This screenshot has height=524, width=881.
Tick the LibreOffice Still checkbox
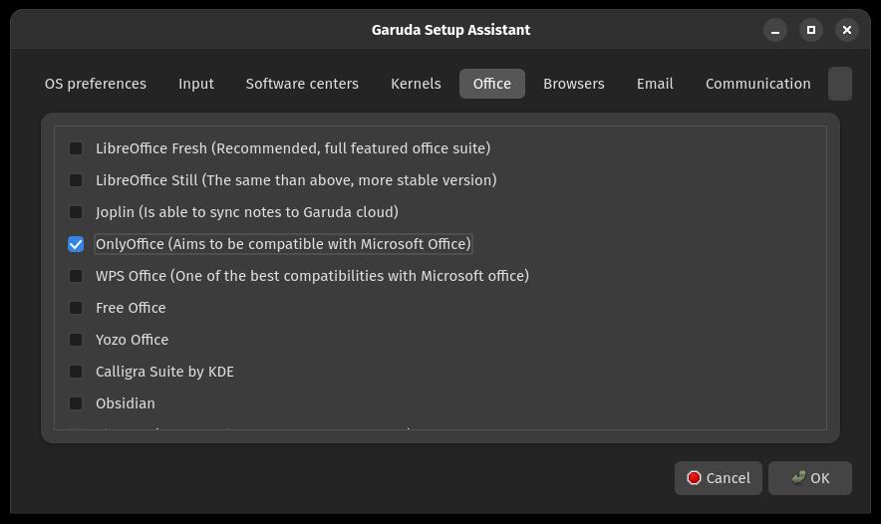[76, 180]
